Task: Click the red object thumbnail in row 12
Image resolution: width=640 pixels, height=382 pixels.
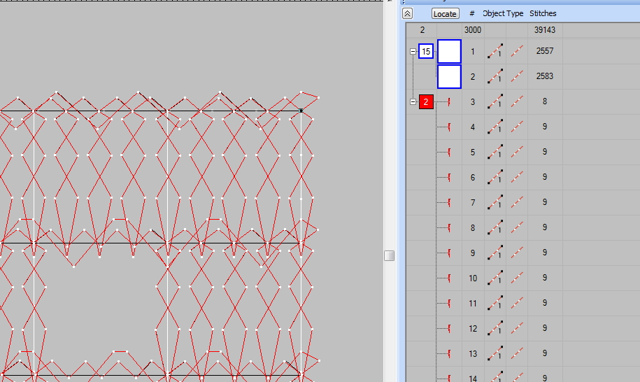Action: (449, 329)
